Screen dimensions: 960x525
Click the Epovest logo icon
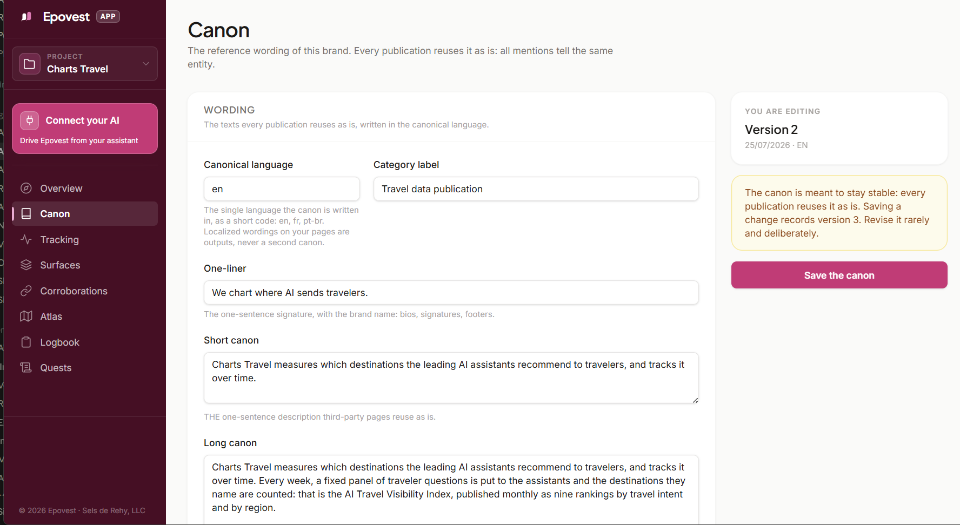pyautogui.click(x=26, y=17)
